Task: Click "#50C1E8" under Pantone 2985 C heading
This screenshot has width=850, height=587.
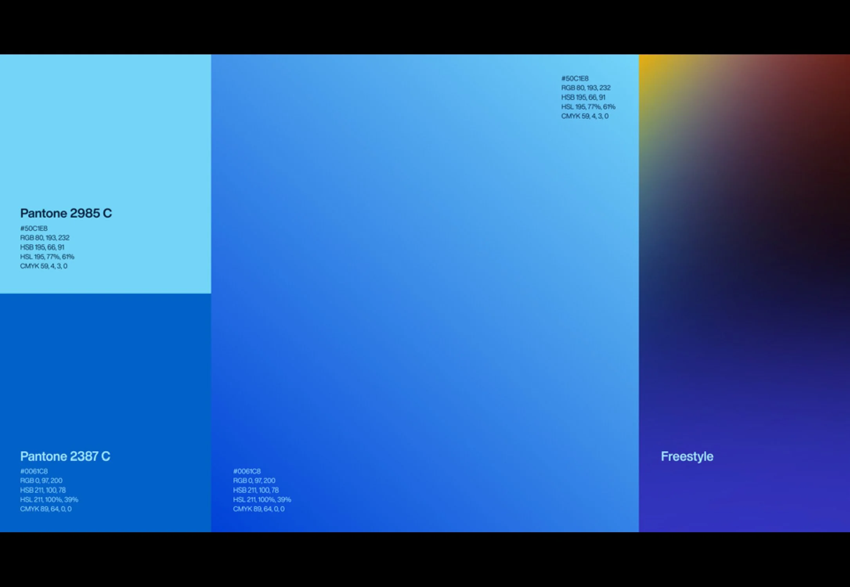Action: [34, 228]
